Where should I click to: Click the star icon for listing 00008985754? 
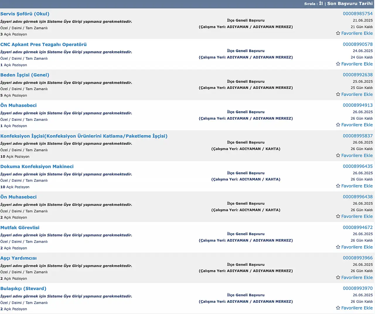[x=338, y=33]
